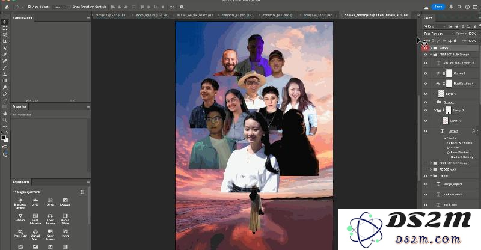The width and height of the screenshot is (481, 250).
Task: Add a Black & White adjustment
Action: 65,219
